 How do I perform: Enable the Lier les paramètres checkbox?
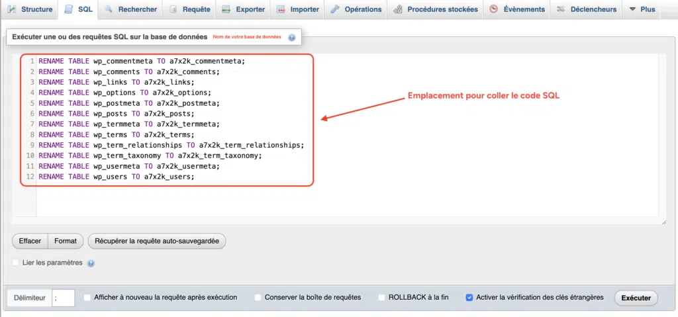click(16, 263)
